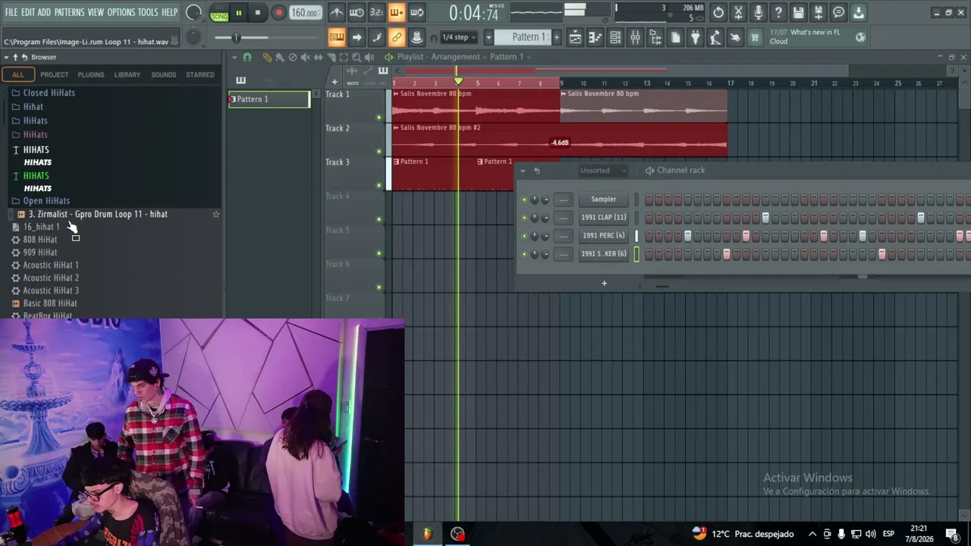The image size is (971, 546).
Task: Open the 1991 CLAP (11) channel
Action: coord(604,218)
